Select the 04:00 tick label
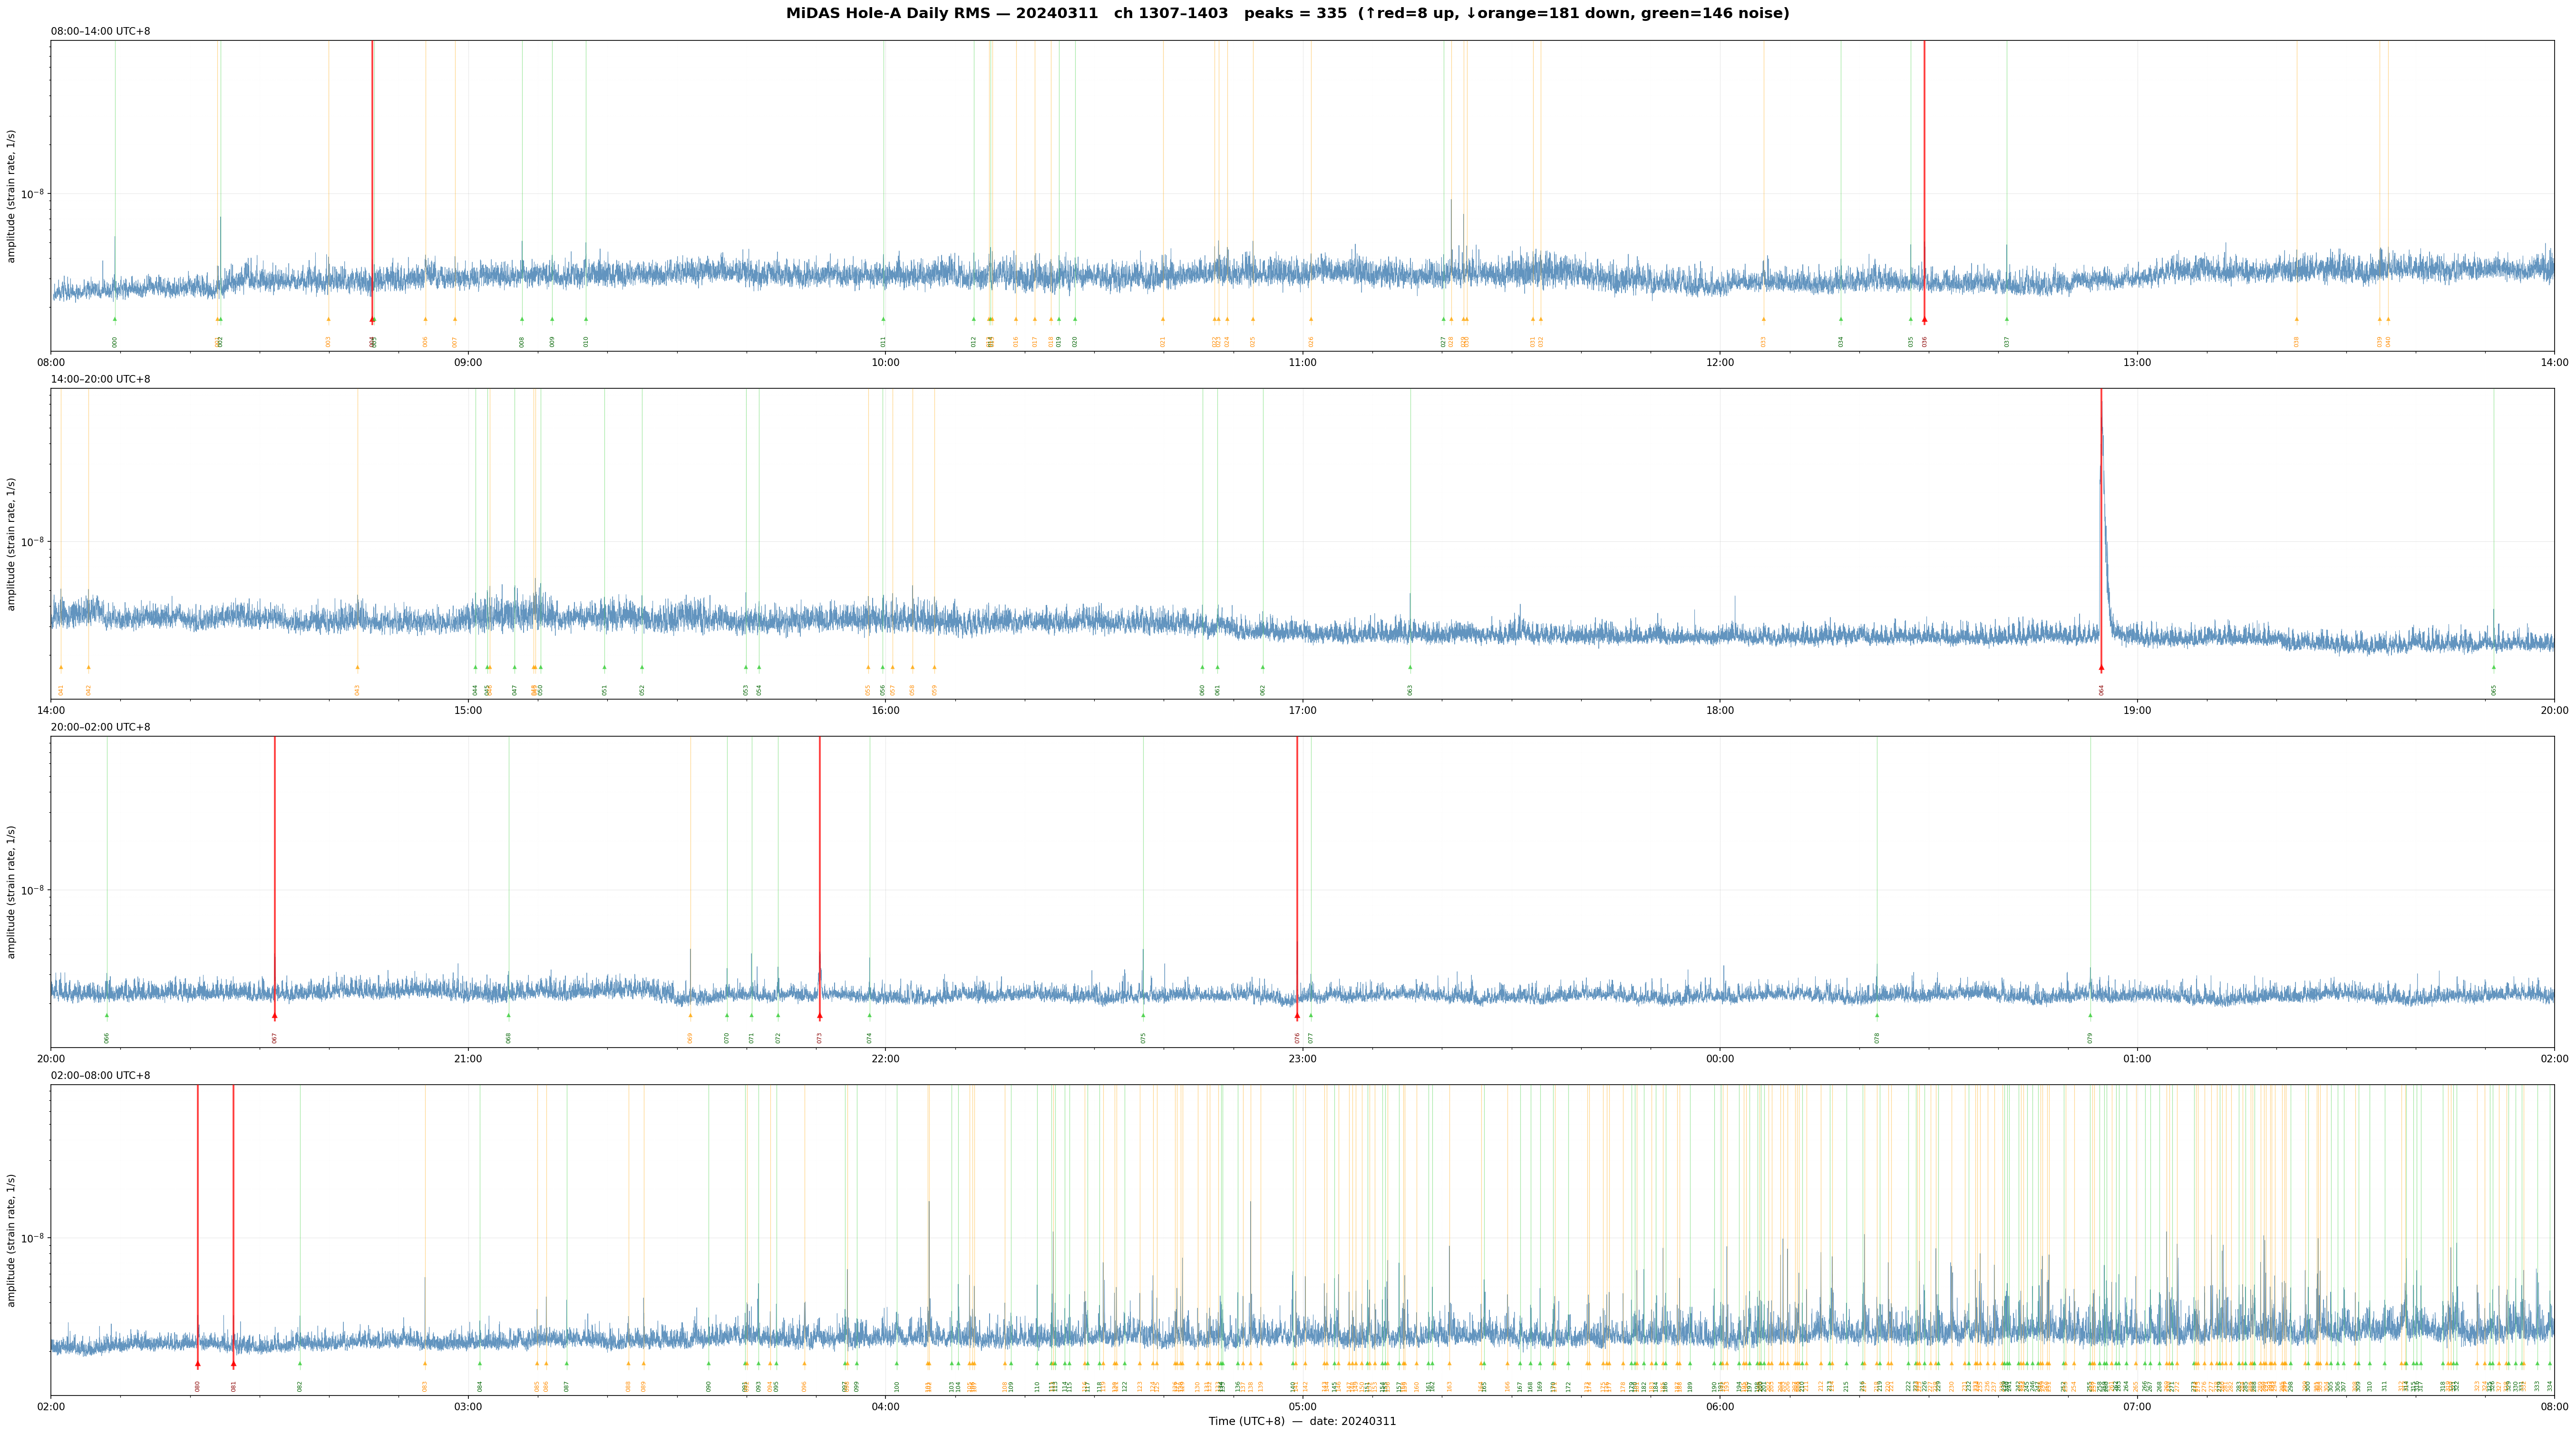The width and height of the screenshot is (2576, 1434). (885, 1407)
